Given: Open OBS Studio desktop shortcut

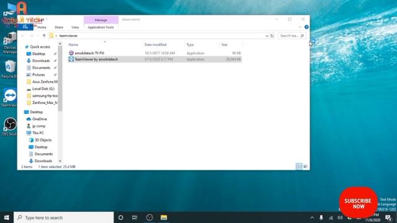Looking at the screenshot, I should click(x=10, y=126).
